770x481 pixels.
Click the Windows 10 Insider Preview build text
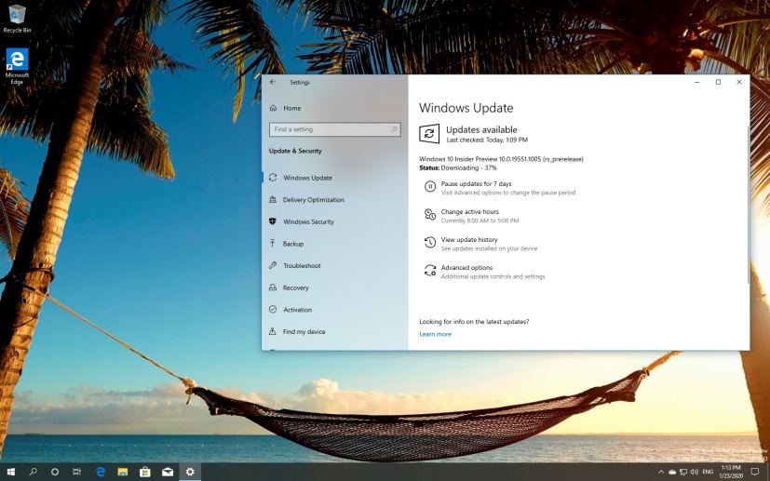(501, 159)
